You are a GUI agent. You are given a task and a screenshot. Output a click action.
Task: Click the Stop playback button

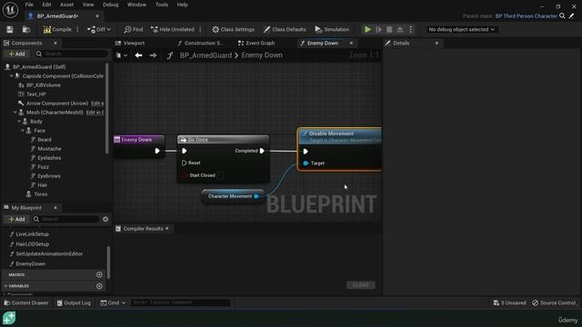pos(389,29)
